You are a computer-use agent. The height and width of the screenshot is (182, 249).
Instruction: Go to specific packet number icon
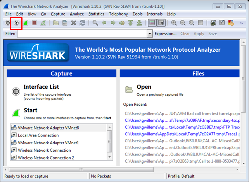tap(122, 23)
